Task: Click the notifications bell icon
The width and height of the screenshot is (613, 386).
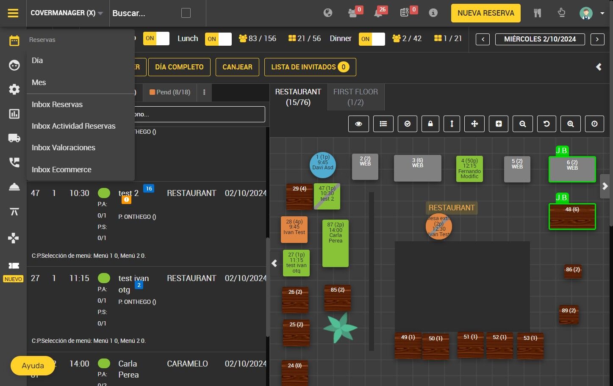Action: [378, 13]
